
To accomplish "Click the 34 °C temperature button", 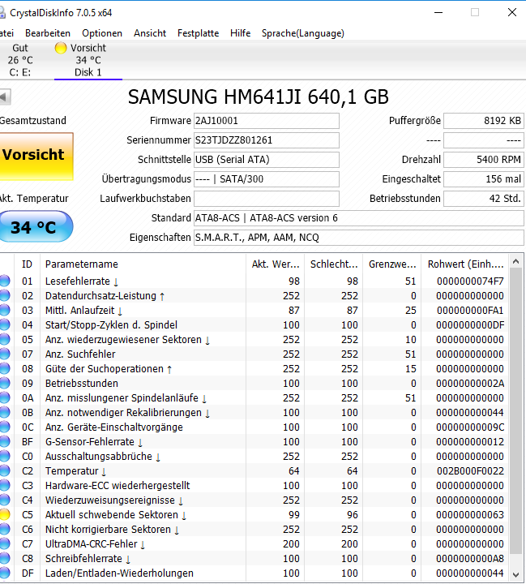I will coord(36,226).
